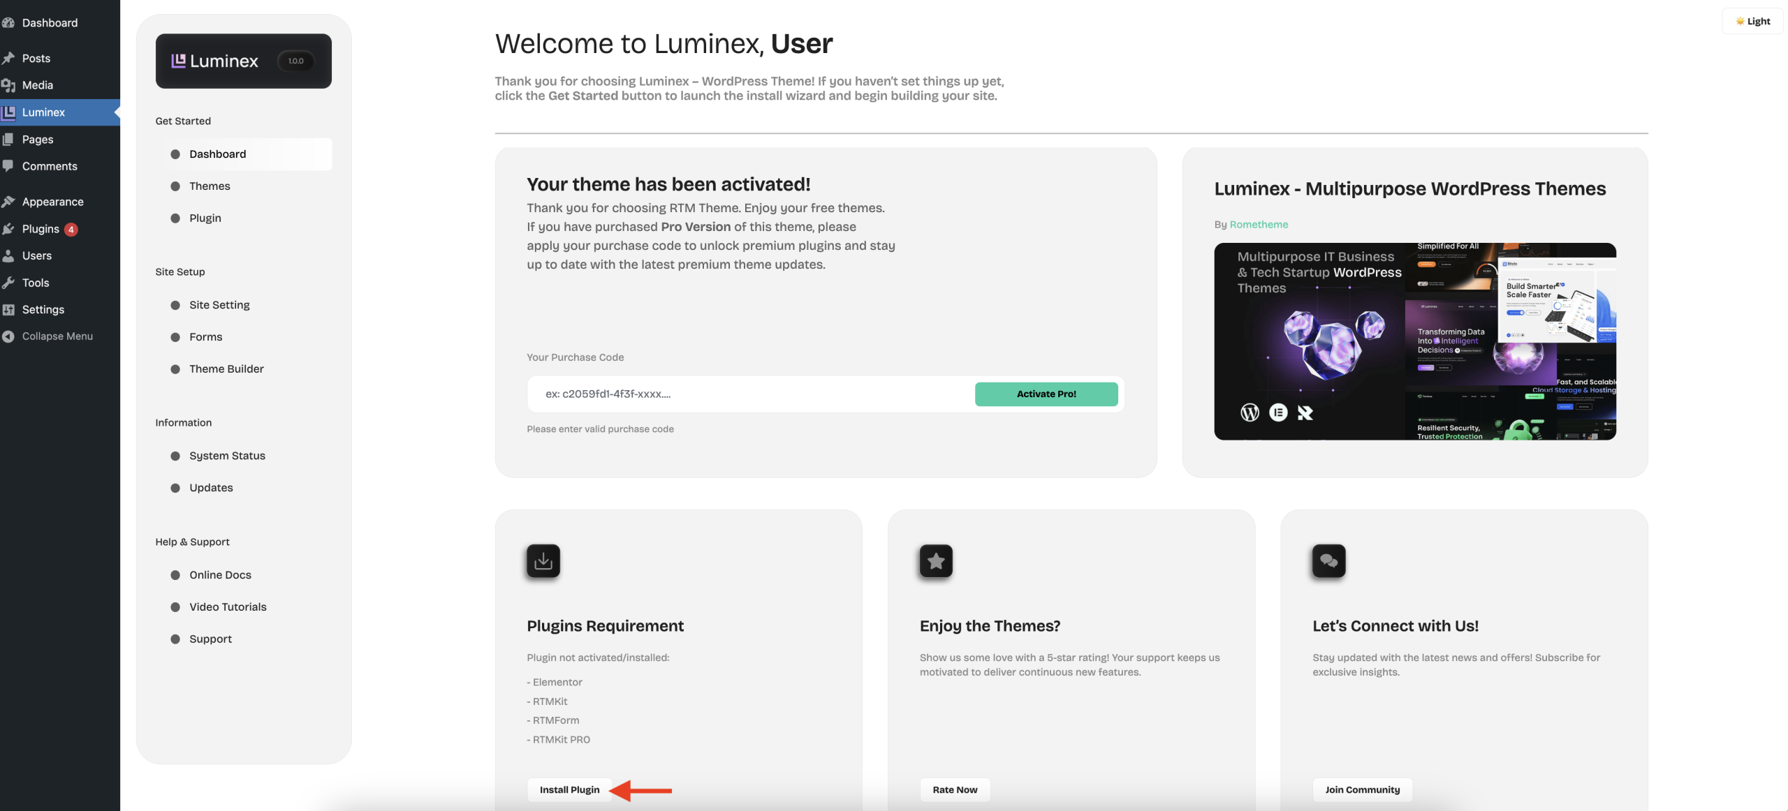Viewport: 1788px width, 811px height.
Task: Click the Activate Pro! button
Action: 1046,394
